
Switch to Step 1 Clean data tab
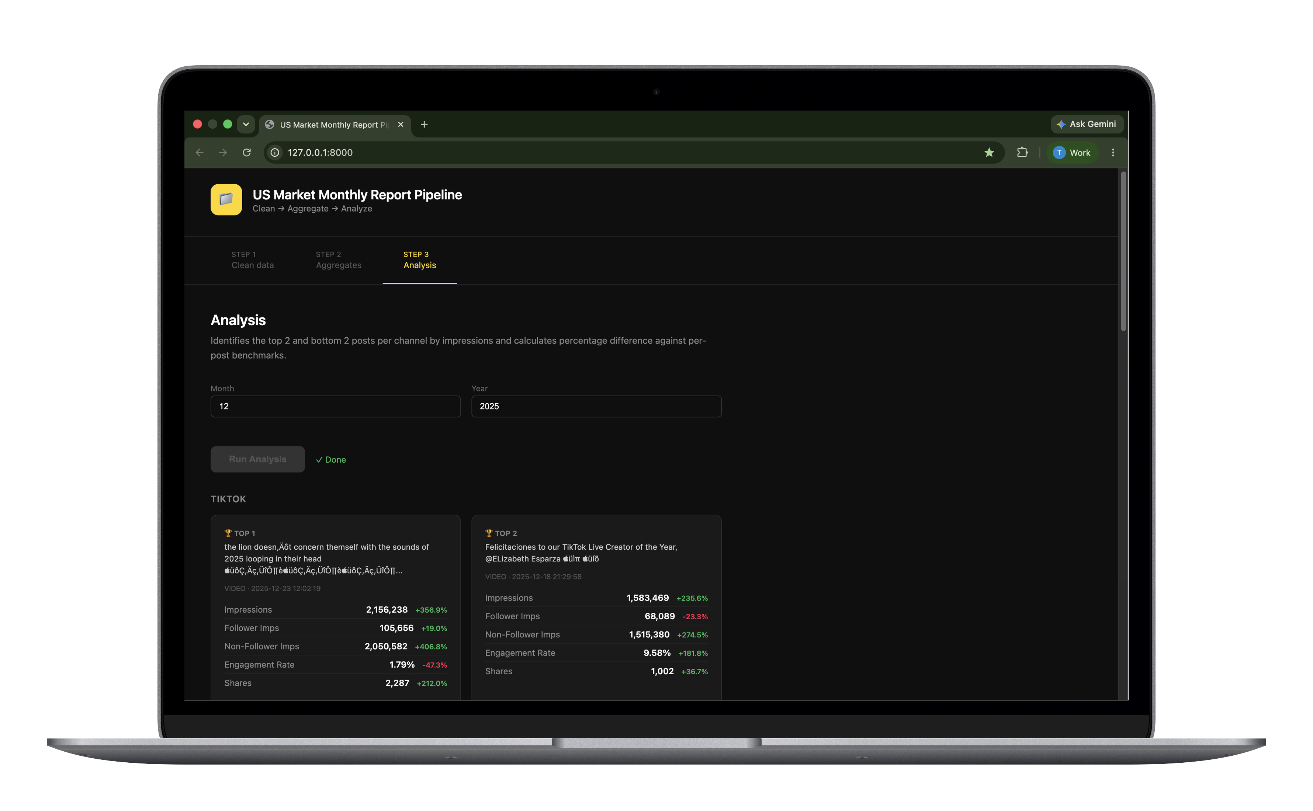[253, 260]
